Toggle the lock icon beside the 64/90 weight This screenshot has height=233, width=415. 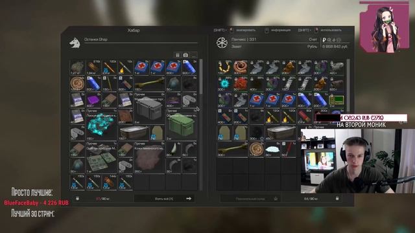(337, 198)
